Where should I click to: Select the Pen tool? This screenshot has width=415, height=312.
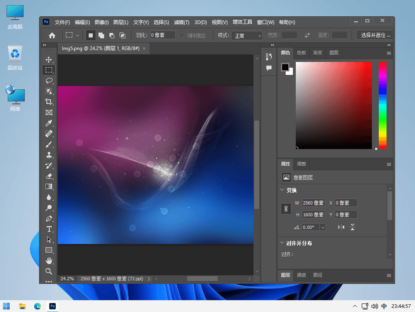tap(49, 218)
